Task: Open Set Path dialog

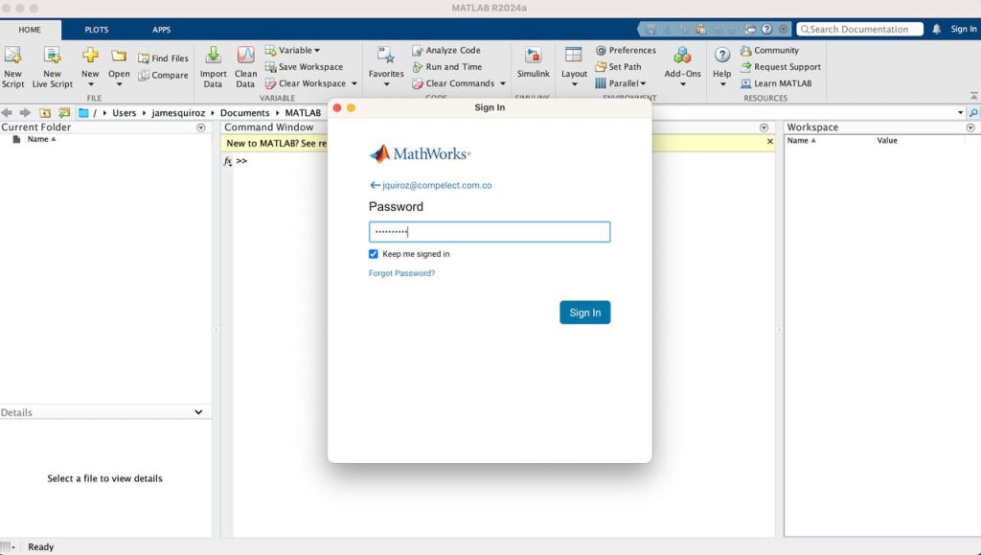Action: tap(618, 67)
